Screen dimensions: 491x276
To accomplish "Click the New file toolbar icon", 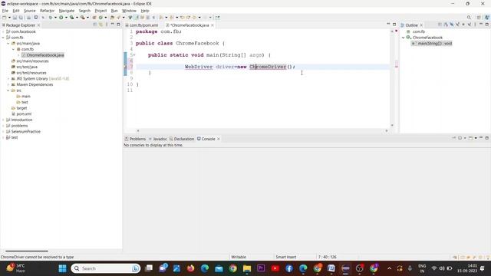I will (5, 18).
